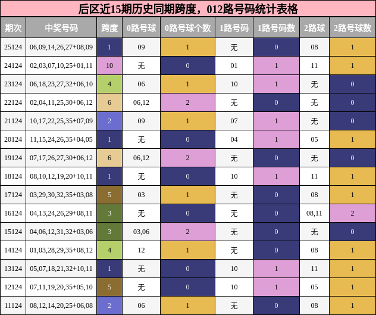Click period cell 20124
The width and height of the screenshot is (376, 315).
click(13, 139)
